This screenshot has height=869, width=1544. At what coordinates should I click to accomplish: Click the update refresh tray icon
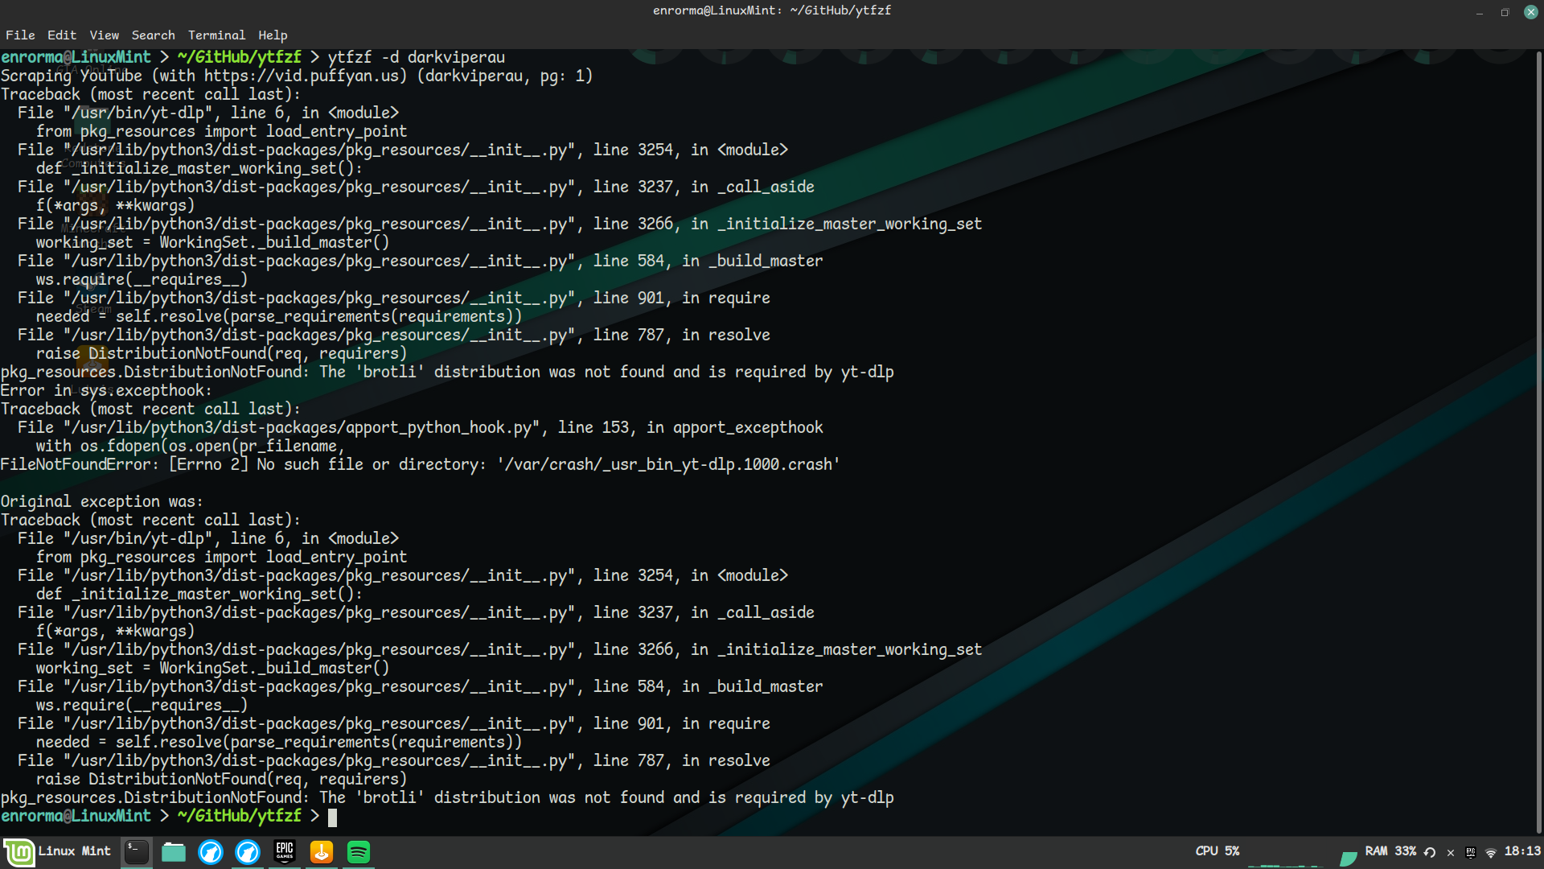click(x=1430, y=852)
